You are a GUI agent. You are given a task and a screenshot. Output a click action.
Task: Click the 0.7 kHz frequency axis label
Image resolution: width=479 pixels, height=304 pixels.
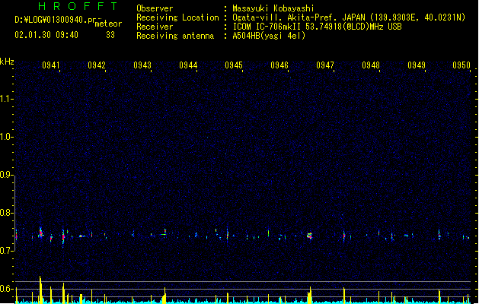tap(6, 250)
